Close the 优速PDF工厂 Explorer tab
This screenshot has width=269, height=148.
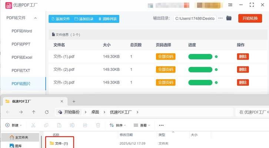tap(62, 101)
